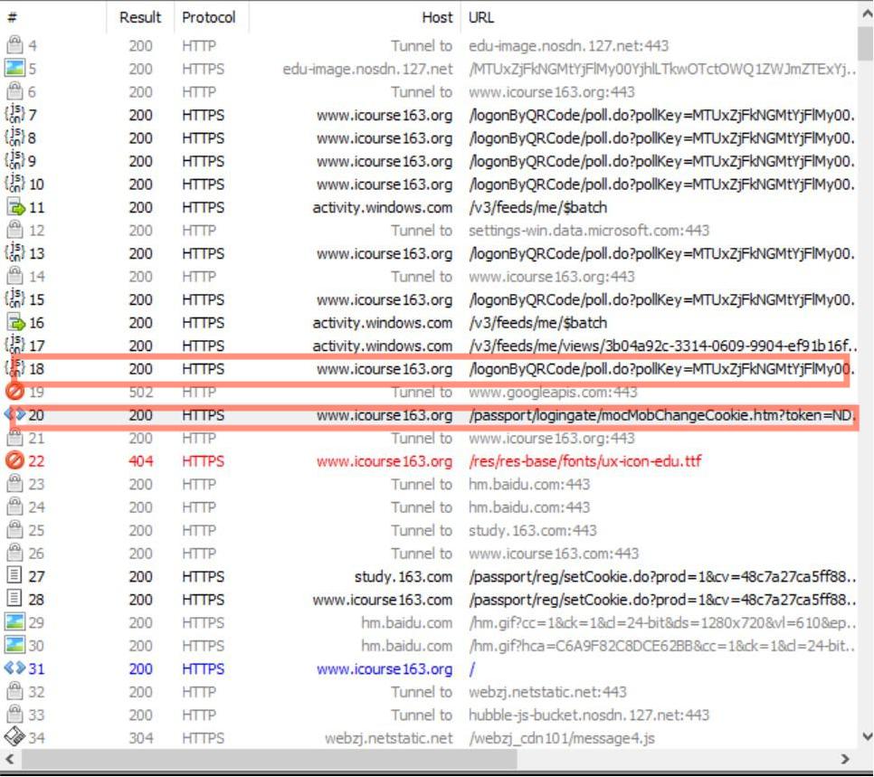Click the lock icon of session 12
The width and height of the screenshot is (874, 777).
click(14, 230)
